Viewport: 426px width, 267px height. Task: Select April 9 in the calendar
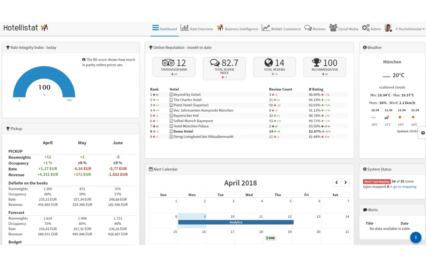point(192,220)
